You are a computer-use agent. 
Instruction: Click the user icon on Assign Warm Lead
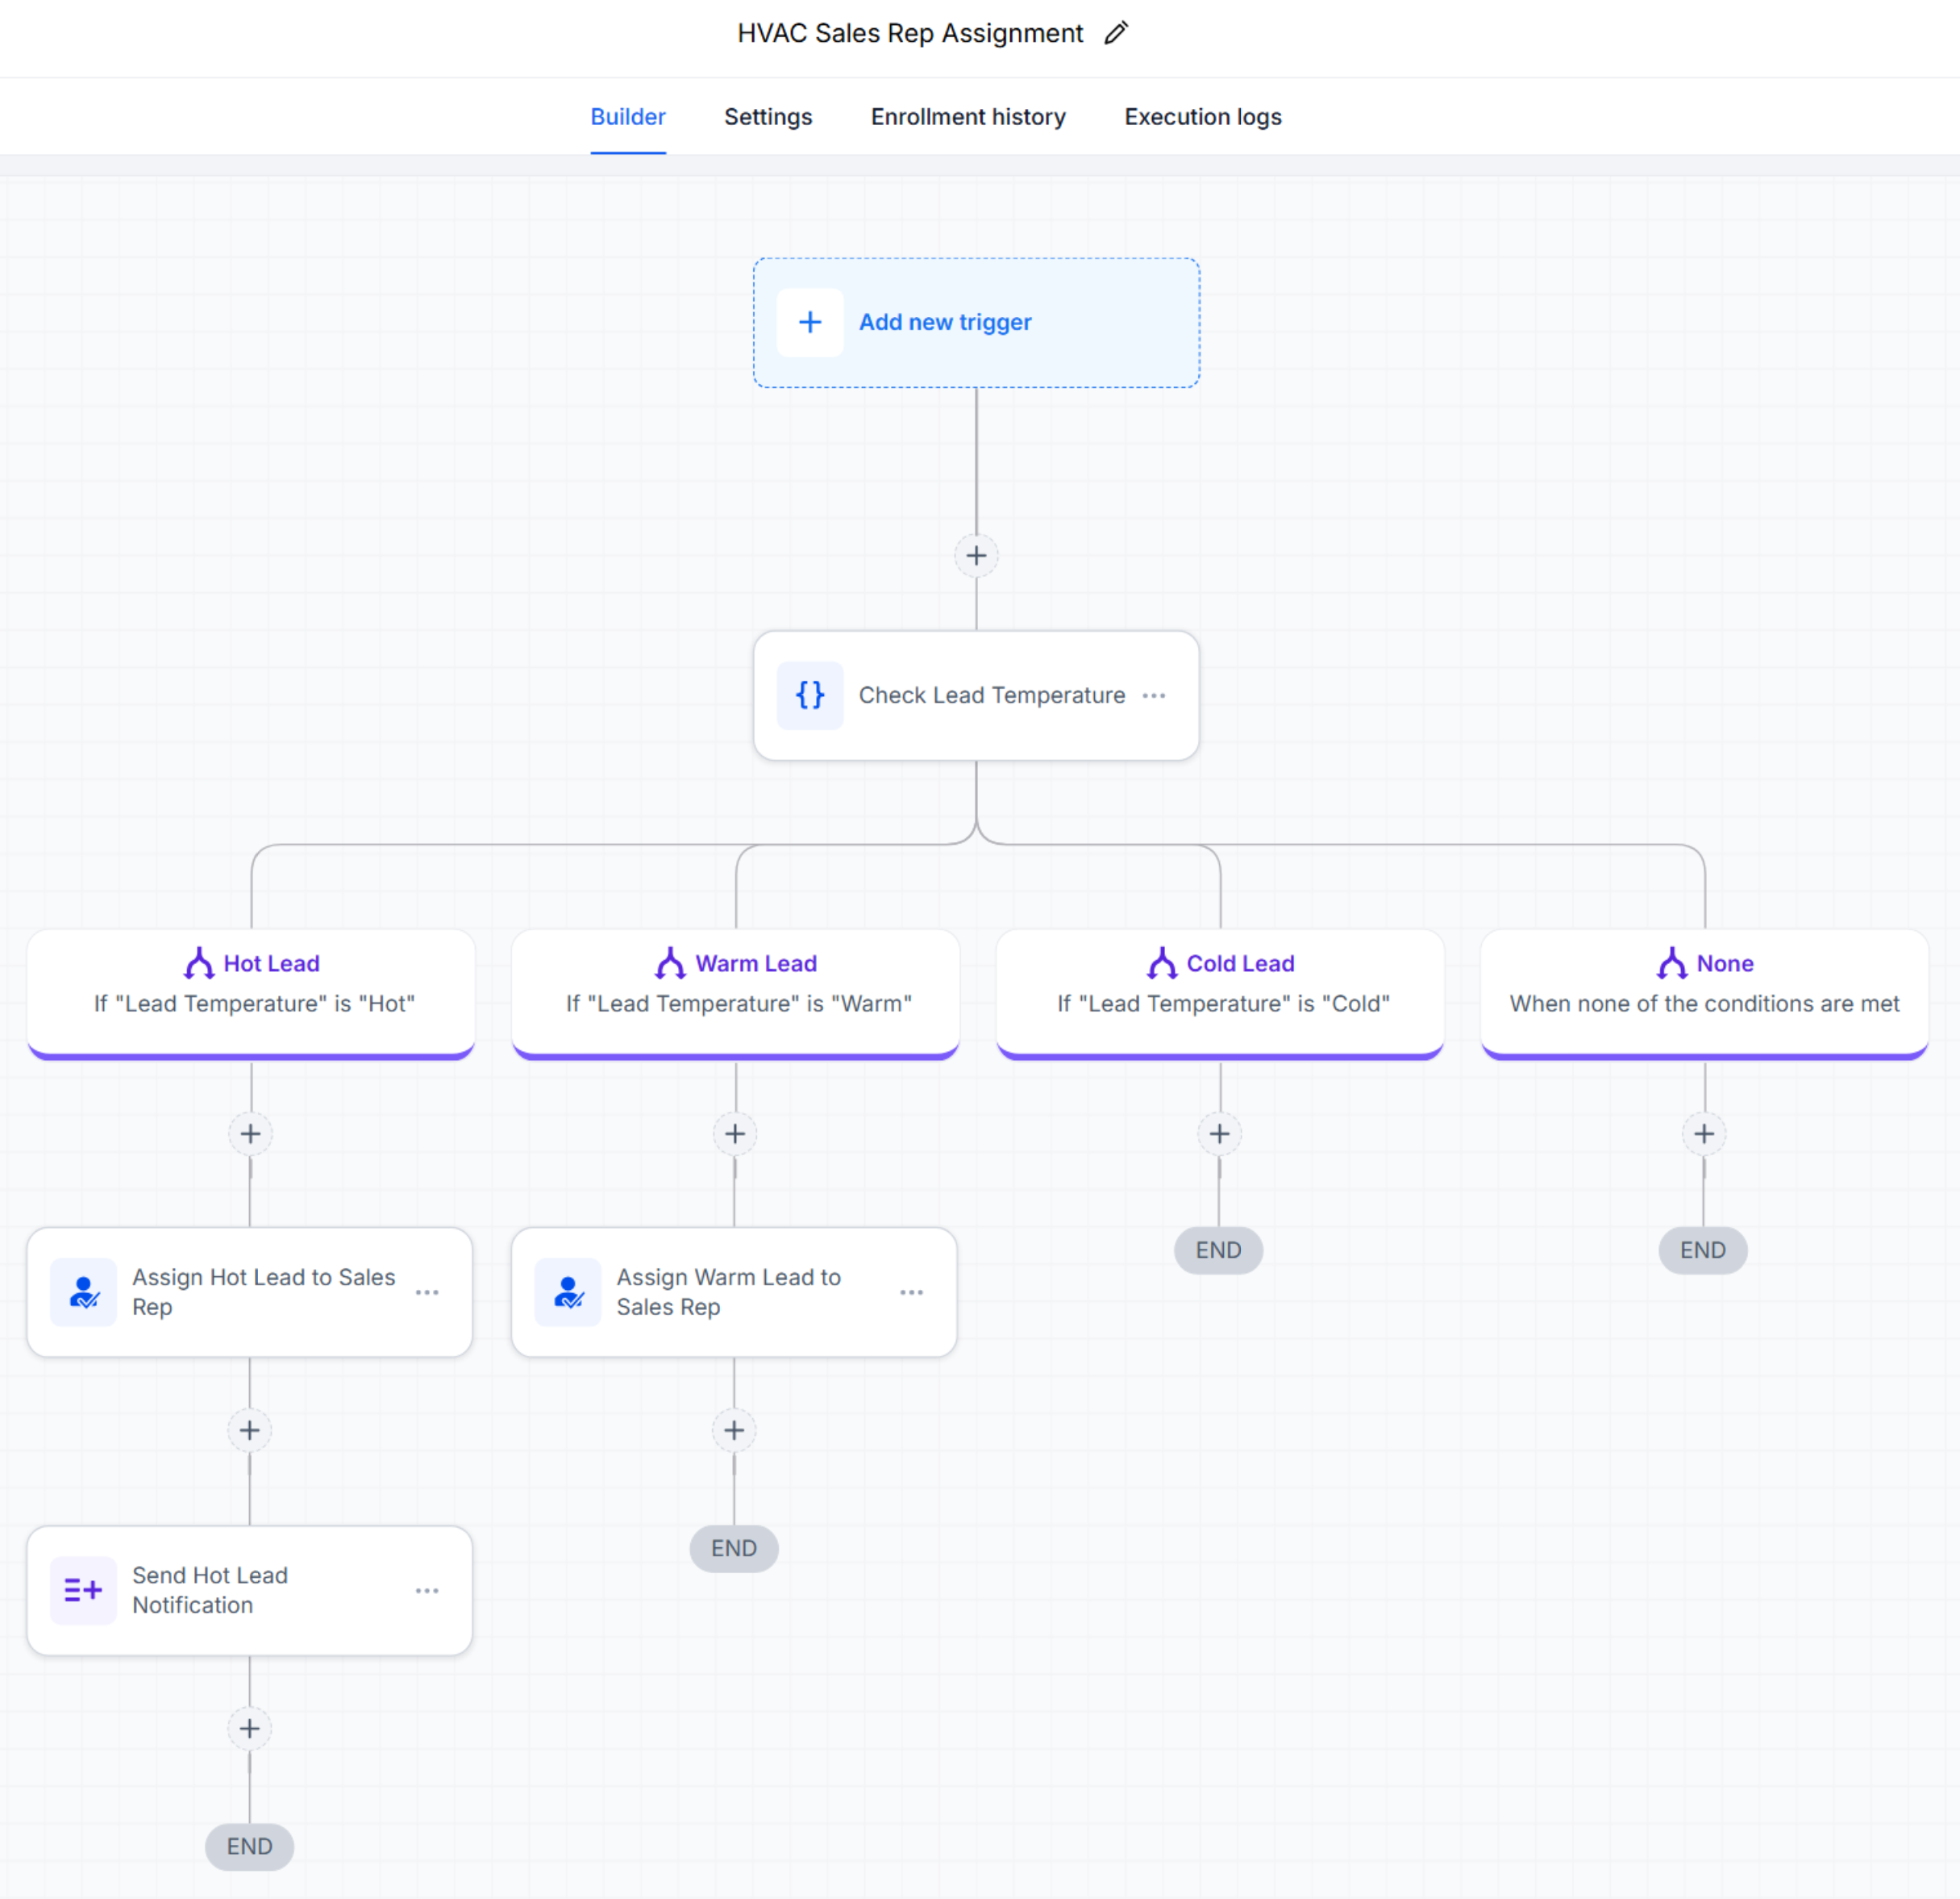568,1292
